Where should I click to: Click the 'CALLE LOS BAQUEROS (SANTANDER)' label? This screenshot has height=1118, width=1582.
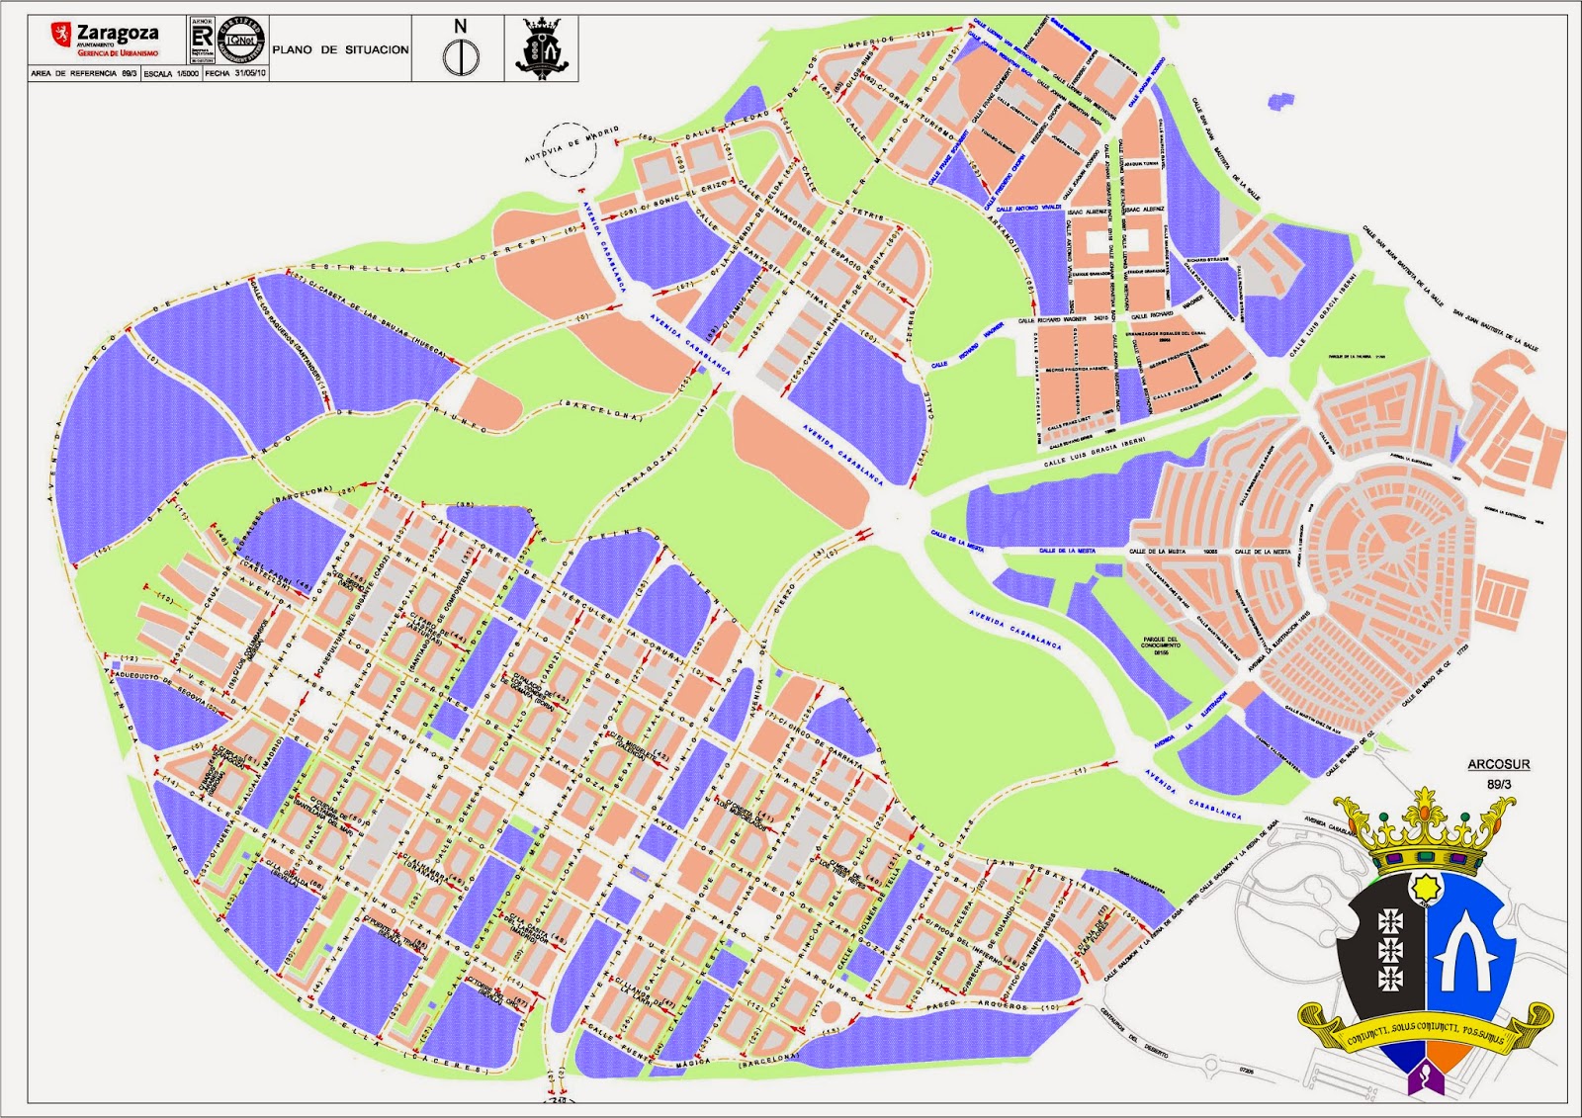coord(287,332)
